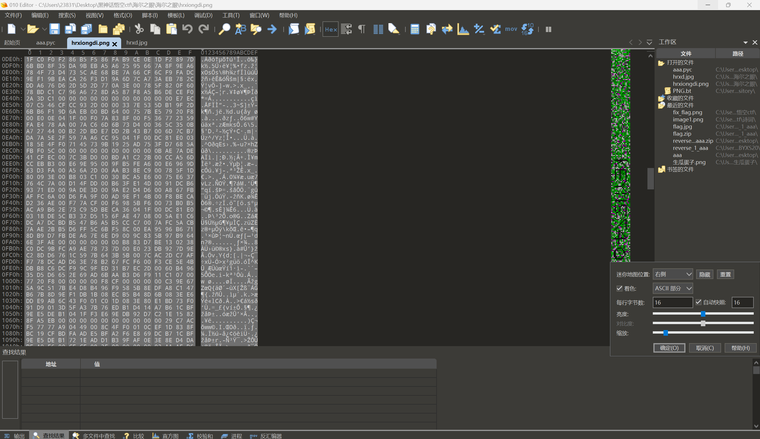Viewport: 760px width, 439px height.
Task: Toggle the 着色 checkbox
Action: pos(619,288)
